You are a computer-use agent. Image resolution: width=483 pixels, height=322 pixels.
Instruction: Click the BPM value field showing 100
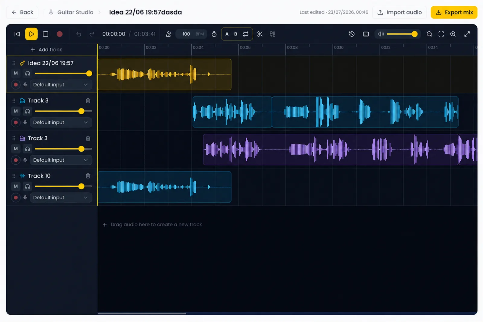click(186, 34)
